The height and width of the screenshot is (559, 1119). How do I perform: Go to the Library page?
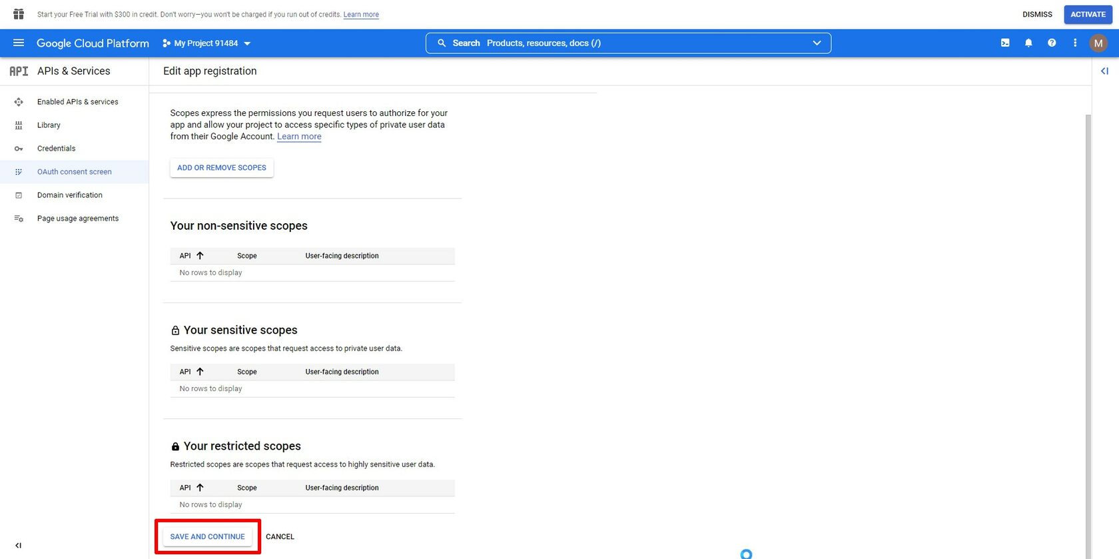(x=49, y=125)
